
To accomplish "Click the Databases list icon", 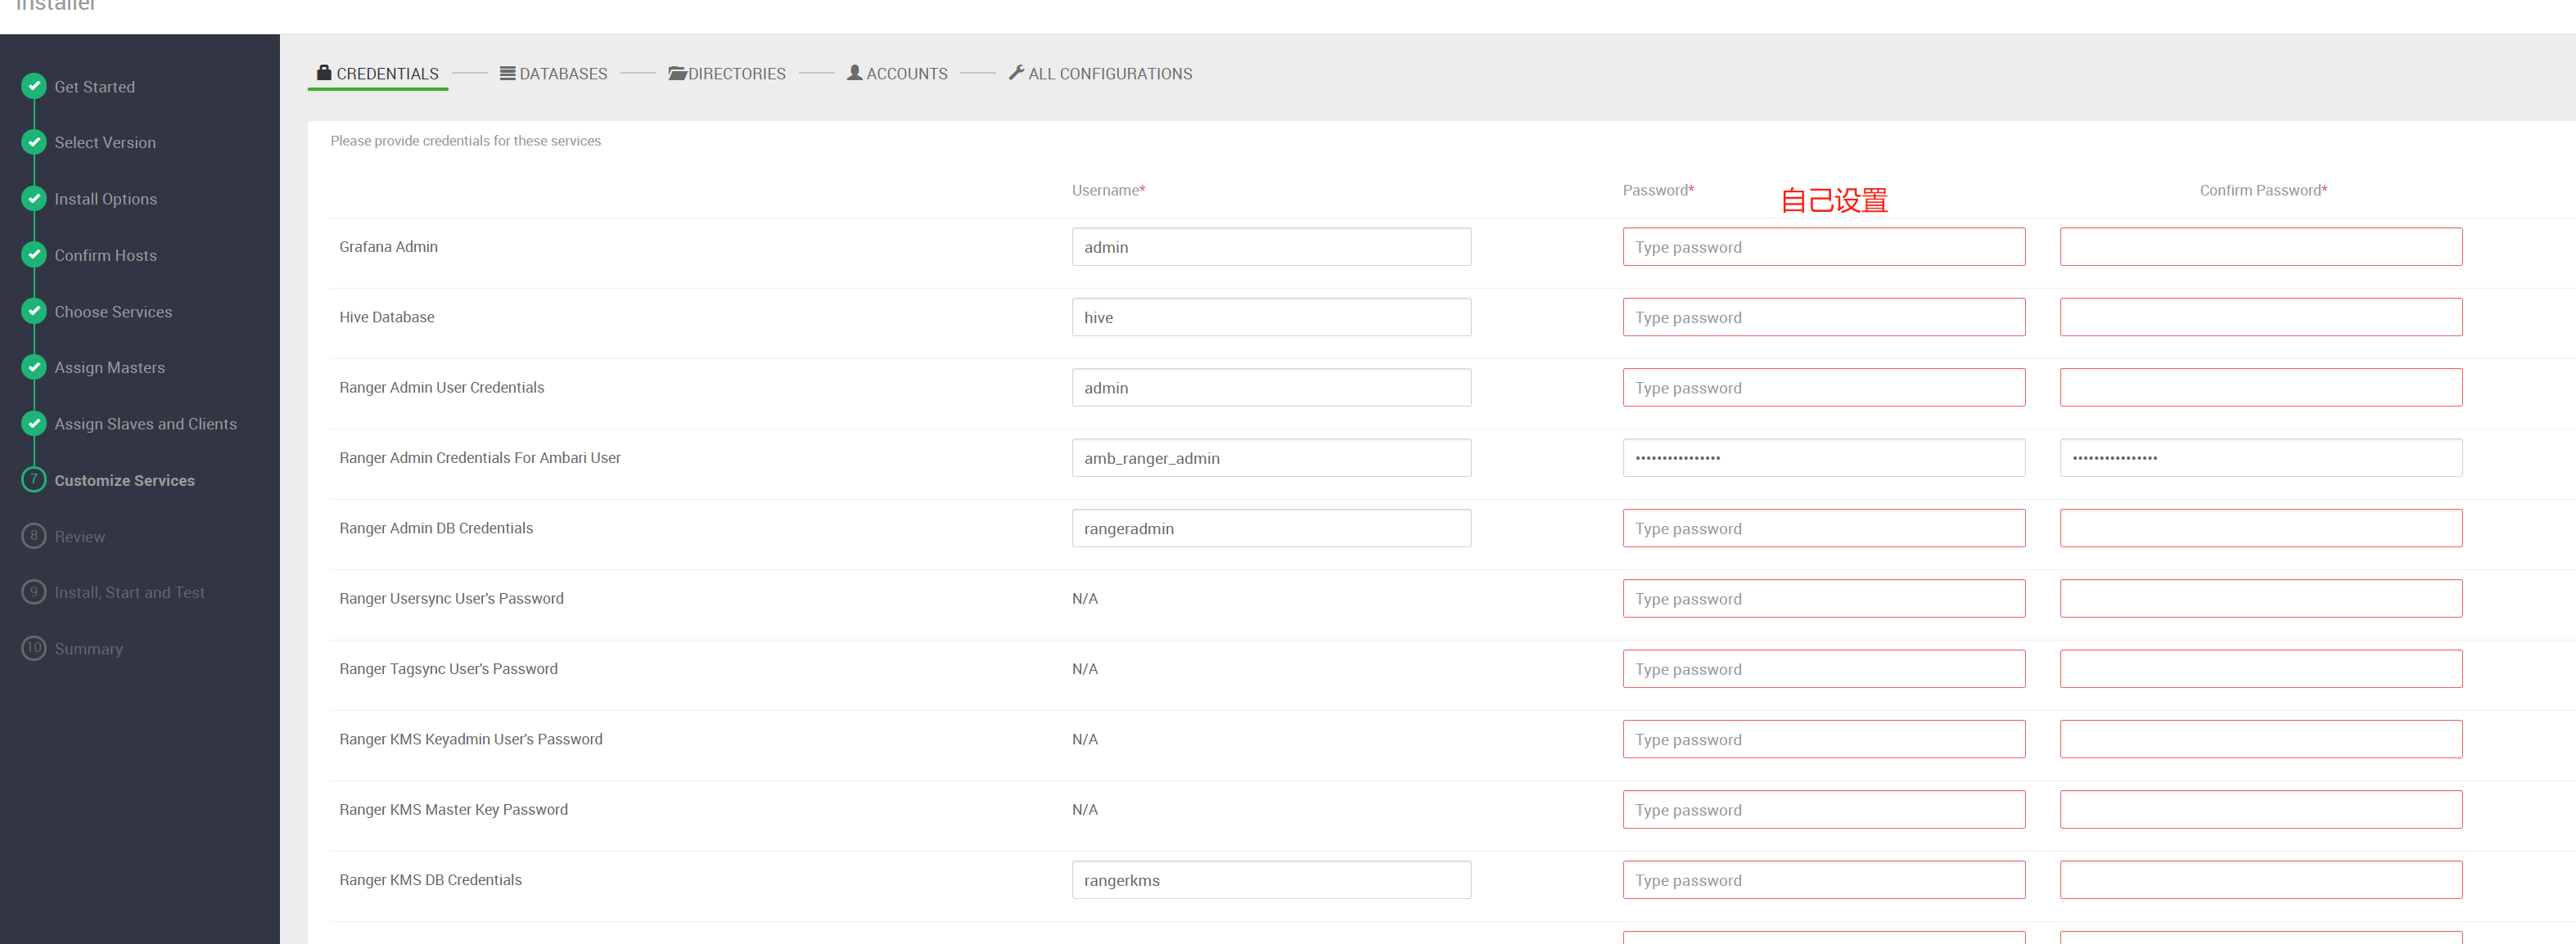I will click(x=507, y=73).
